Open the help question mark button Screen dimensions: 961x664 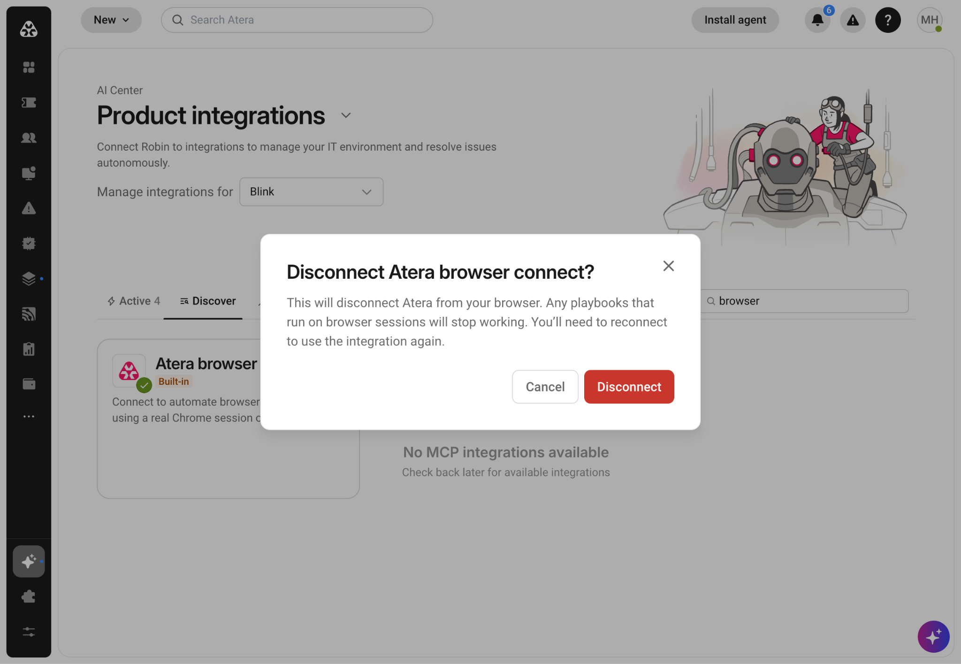click(x=888, y=20)
